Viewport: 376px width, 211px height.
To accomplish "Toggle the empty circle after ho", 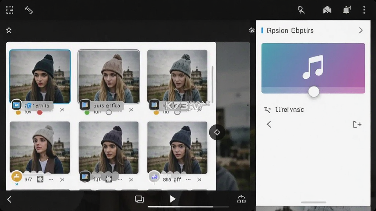I will [177, 112].
